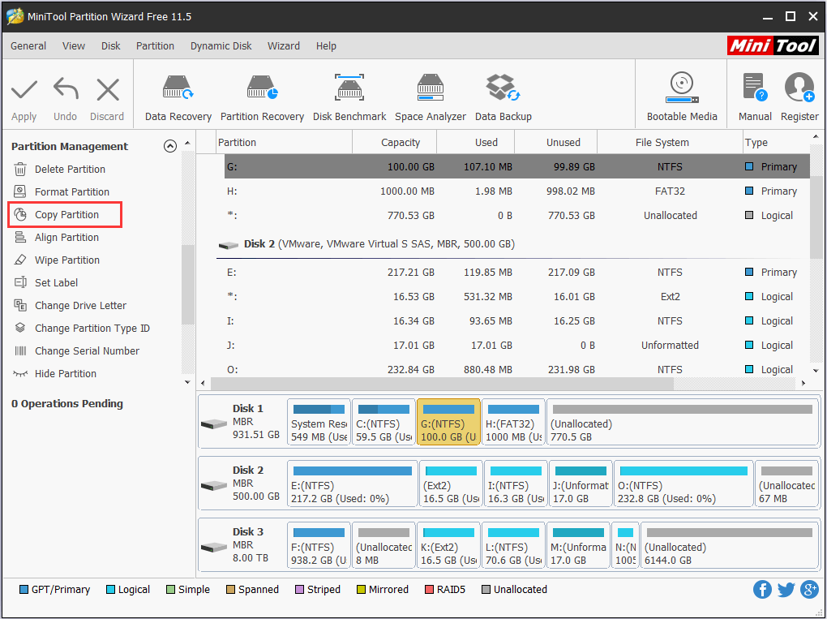Select Disk 3 in disk map
The height and width of the screenshot is (619, 827).
(242, 546)
